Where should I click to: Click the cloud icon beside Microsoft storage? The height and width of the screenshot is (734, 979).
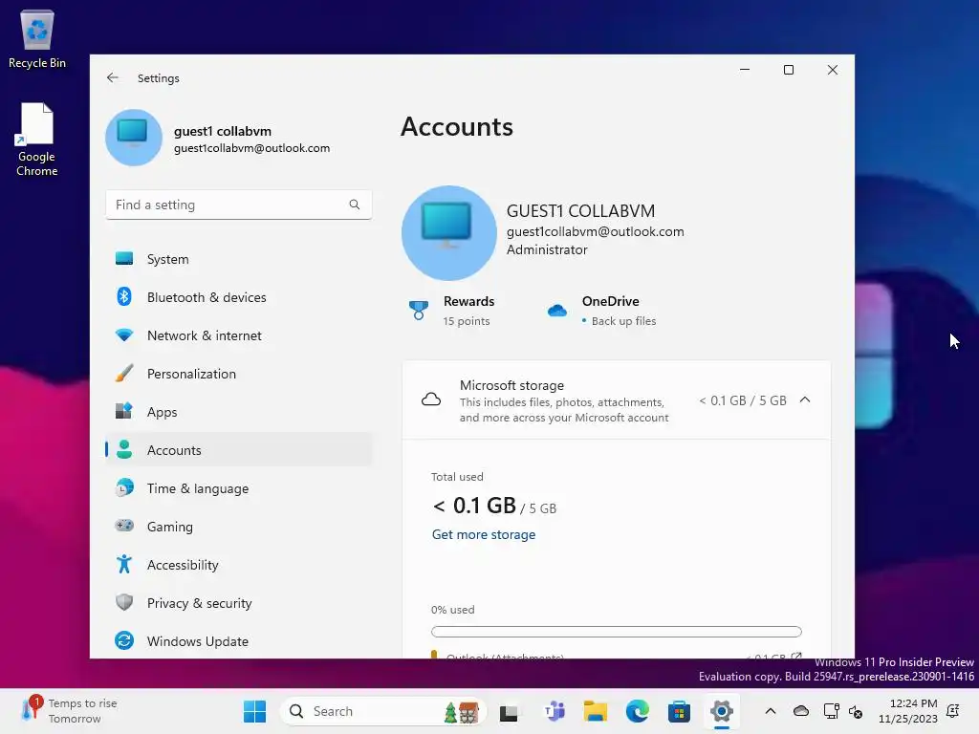(x=431, y=400)
